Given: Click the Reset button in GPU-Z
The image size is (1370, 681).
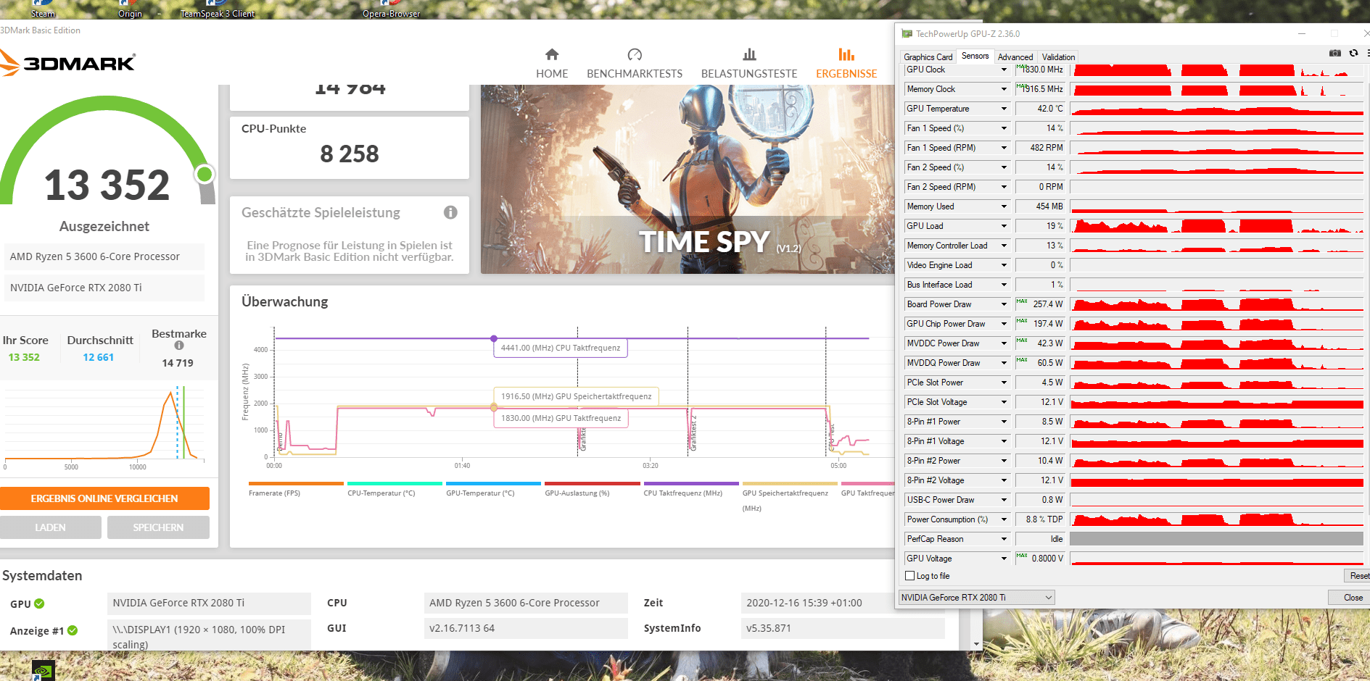Looking at the screenshot, I should (1357, 576).
